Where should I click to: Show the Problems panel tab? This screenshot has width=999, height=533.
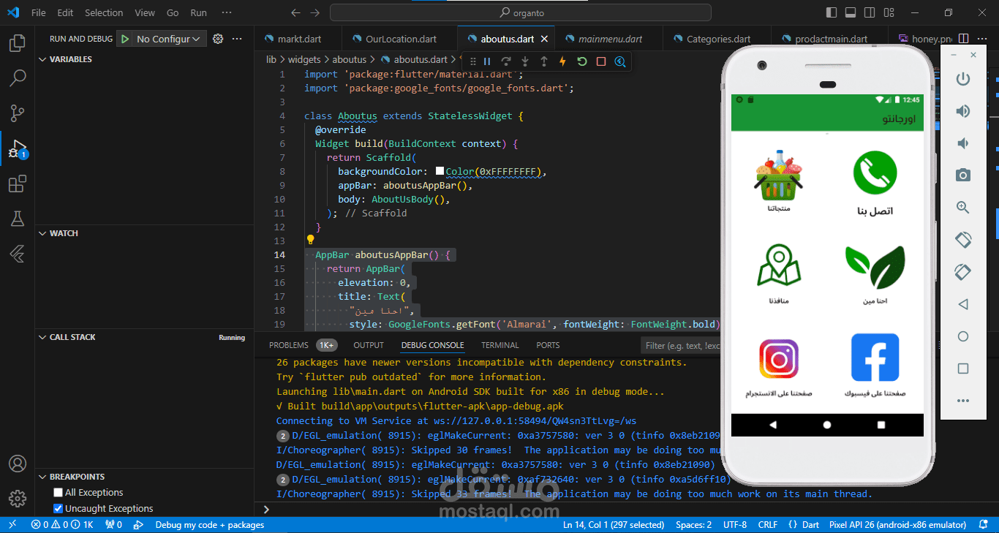289,345
